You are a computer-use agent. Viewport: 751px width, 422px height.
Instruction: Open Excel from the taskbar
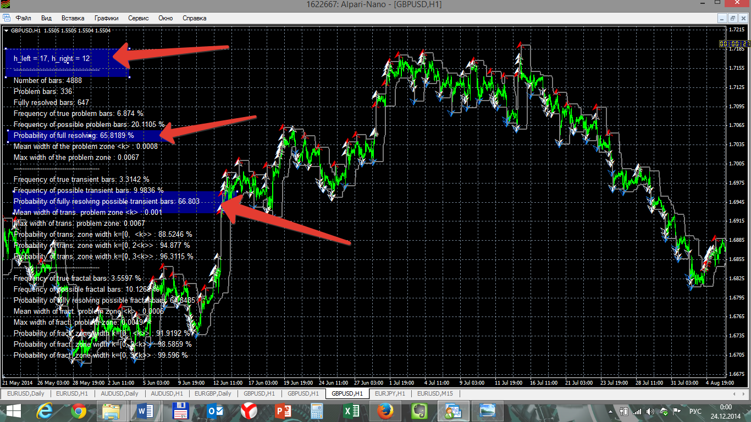pyautogui.click(x=351, y=411)
